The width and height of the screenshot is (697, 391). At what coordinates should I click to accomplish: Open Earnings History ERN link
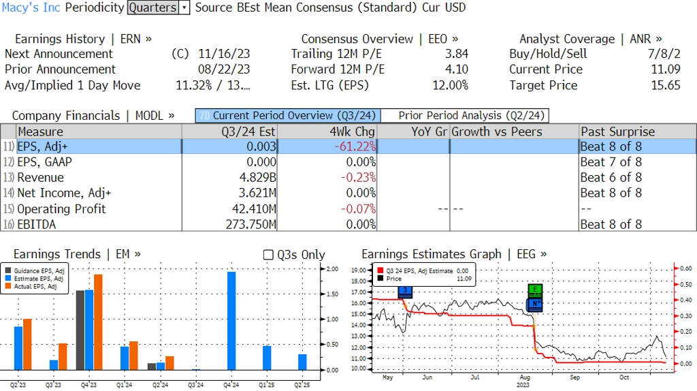tap(83, 39)
